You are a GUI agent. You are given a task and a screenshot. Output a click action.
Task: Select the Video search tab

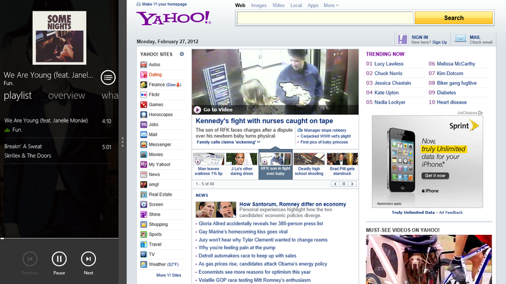(278, 6)
